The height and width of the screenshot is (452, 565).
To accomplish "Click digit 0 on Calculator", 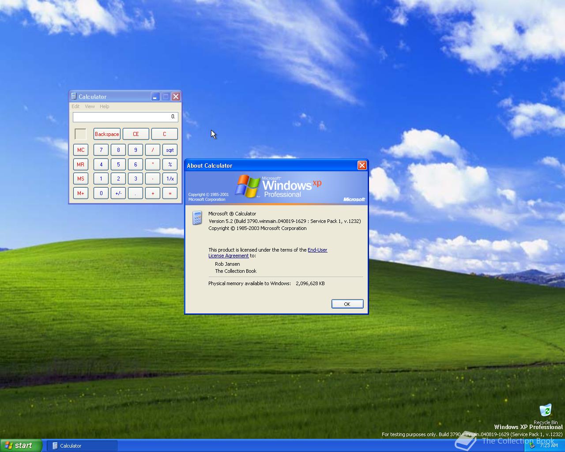I will [x=101, y=193].
